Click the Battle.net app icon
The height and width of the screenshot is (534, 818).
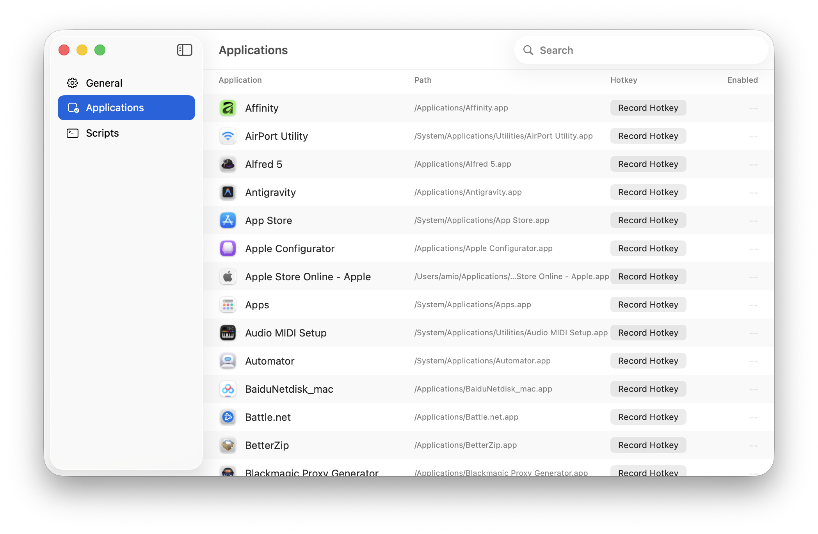(228, 417)
